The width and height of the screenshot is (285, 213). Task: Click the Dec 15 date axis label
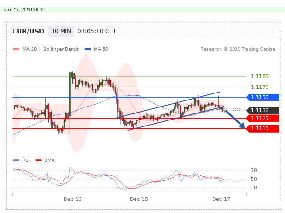coord(139,199)
